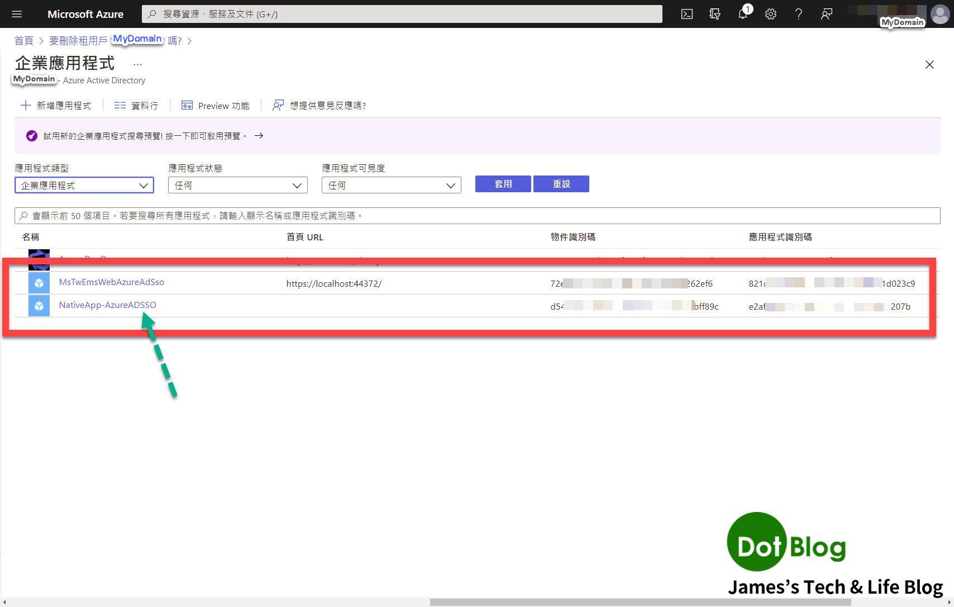Click the arrow to enable search preview
Screen dimensions: 954x607
(259, 135)
